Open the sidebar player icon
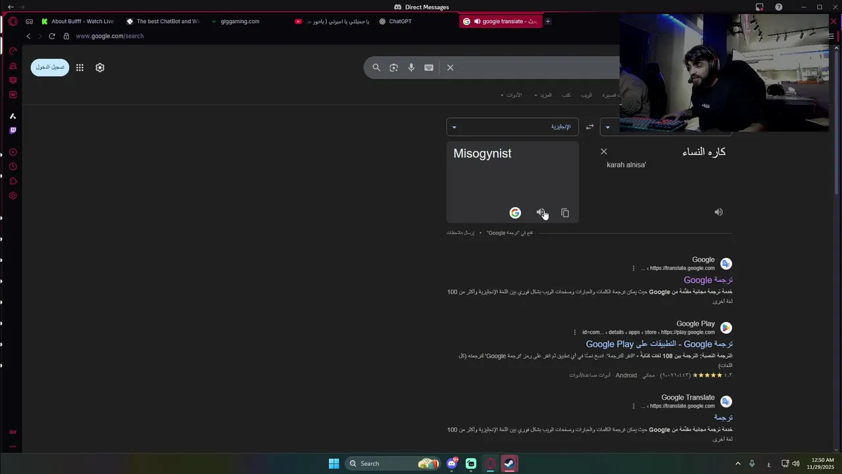 [x=12, y=152]
